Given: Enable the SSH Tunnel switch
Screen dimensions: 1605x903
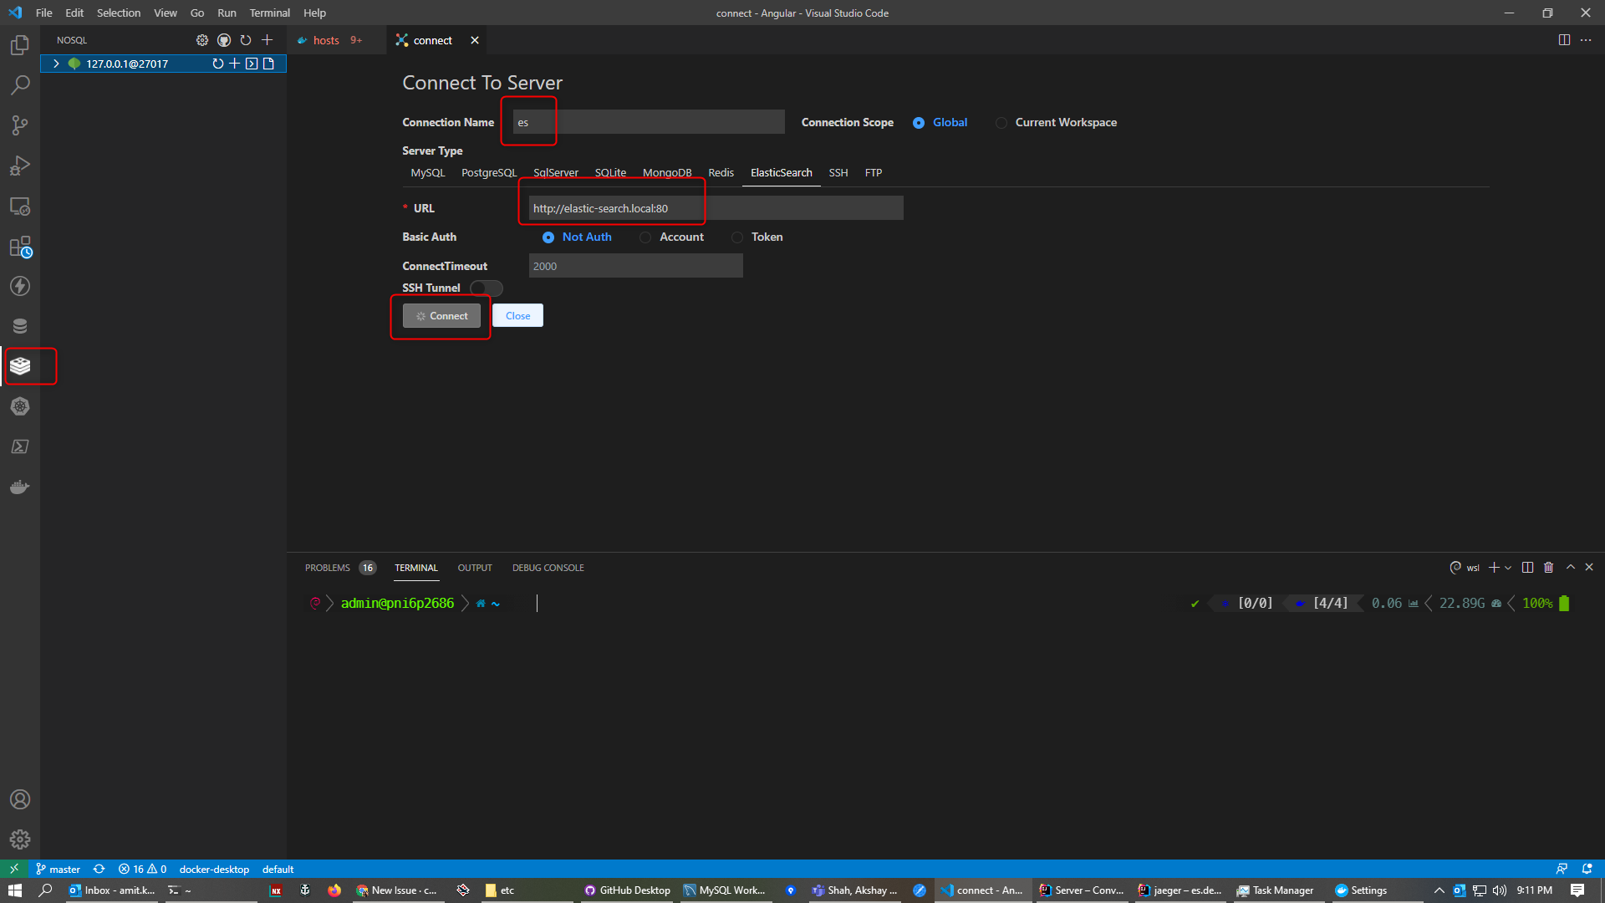Looking at the screenshot, I should (486, 288).
